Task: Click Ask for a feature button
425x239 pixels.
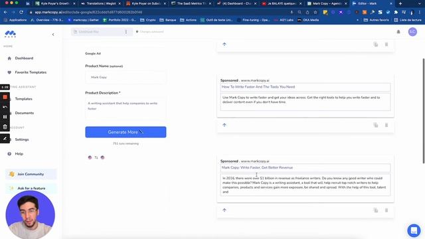Action: click(31, 188)
